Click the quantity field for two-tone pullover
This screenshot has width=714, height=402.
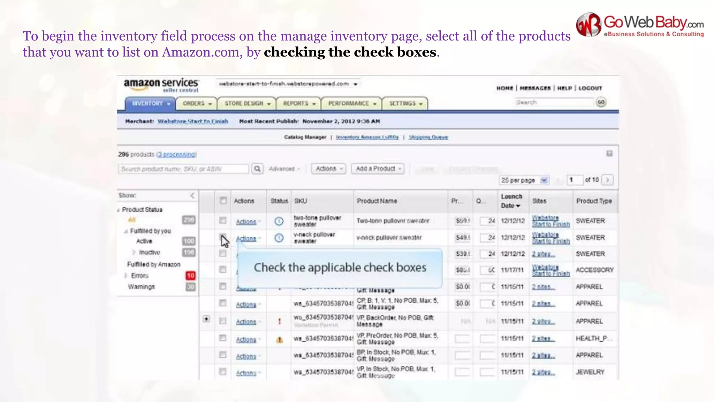pos(488,221)
